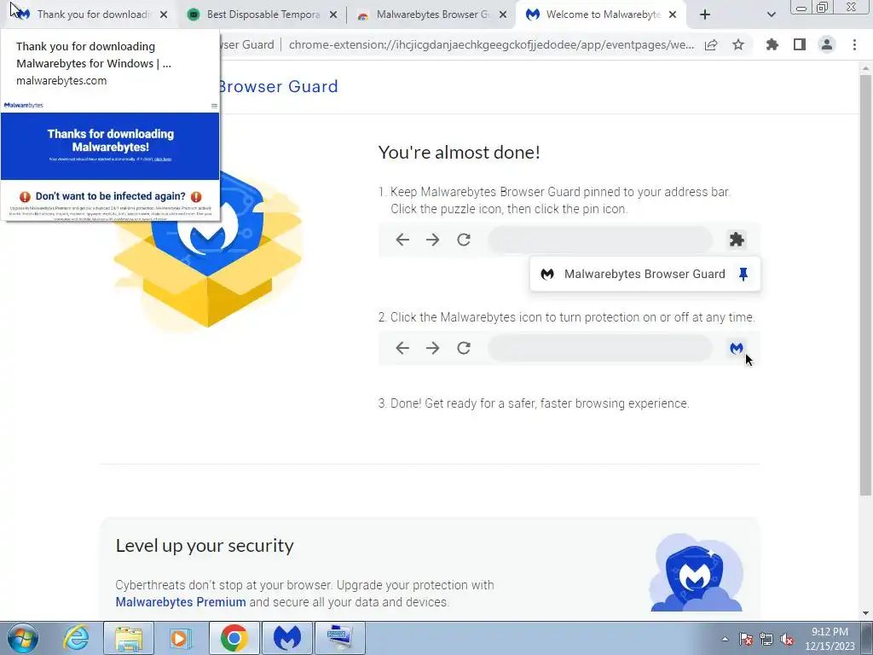
Task: Open Windows Media Player from taskbar
Action: pyautogui.click(x=180, y=638)
